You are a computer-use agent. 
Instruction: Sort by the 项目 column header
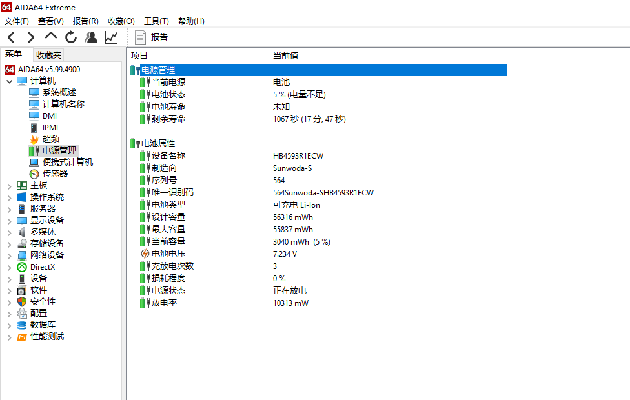pos(198,56)
